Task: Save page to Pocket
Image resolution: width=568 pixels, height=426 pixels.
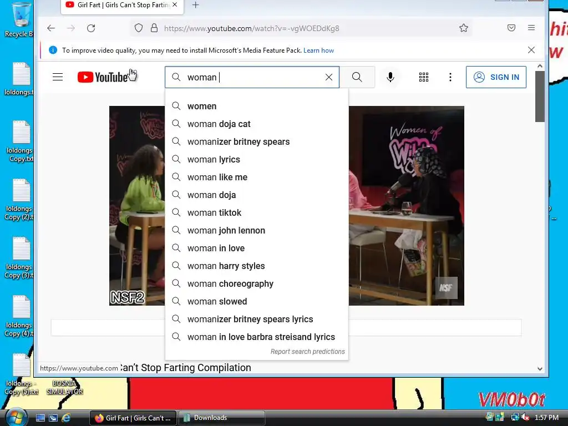Action: tap(511, 28)
